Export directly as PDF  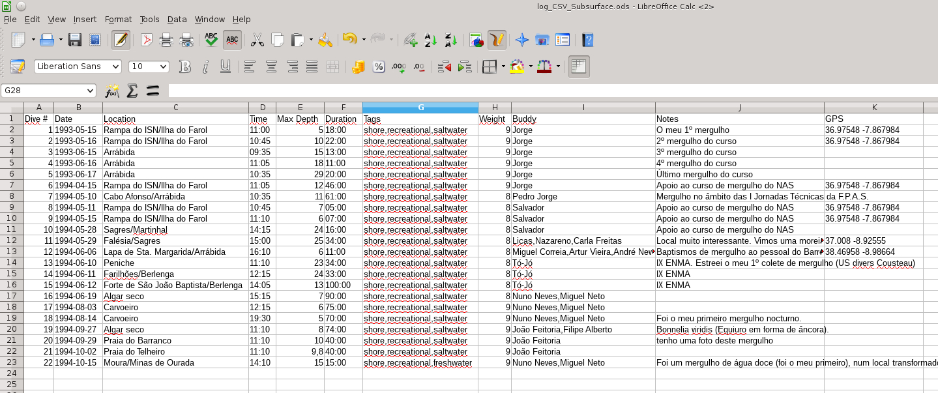(x=147, y=40)
